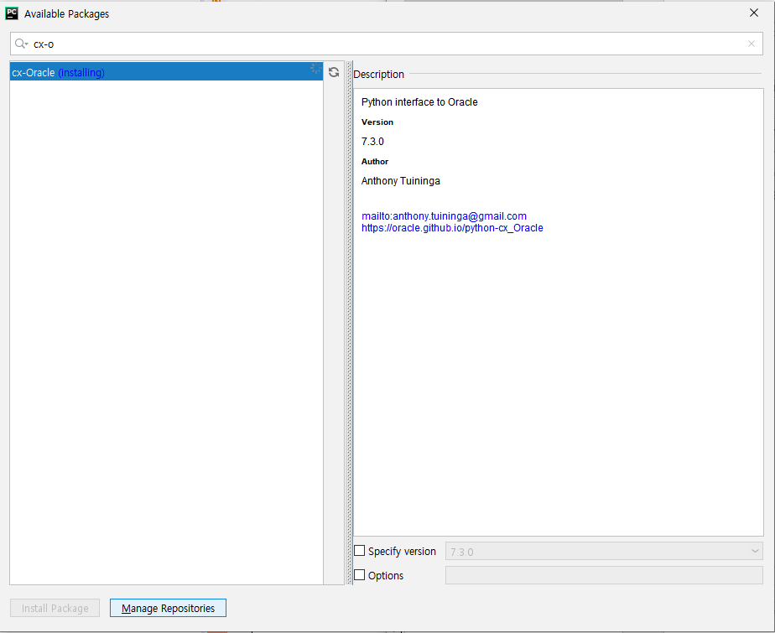775x633 pixels.
Task: Click the Author label in description
Action: pyautogui.click(x=375, y=162)
